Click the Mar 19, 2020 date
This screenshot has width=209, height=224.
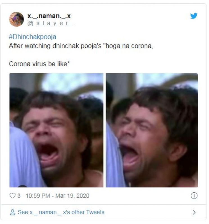[72, 195]
